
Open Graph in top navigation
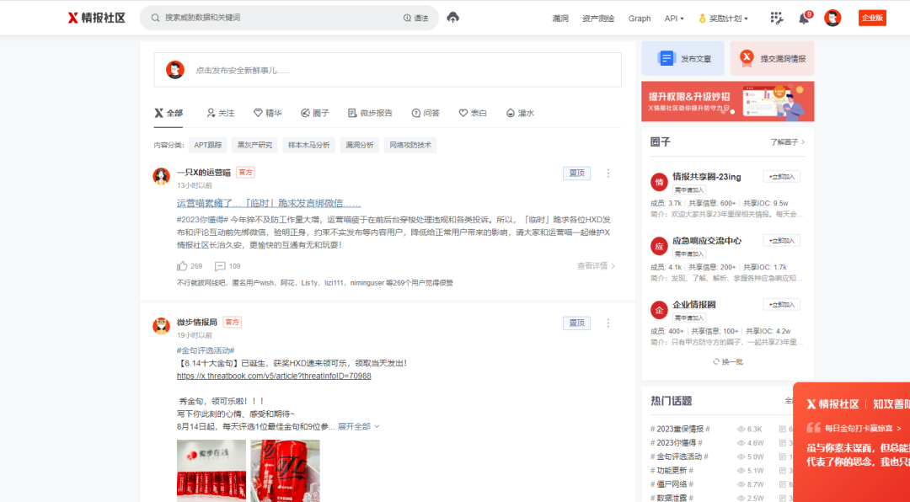pos(640,19)
